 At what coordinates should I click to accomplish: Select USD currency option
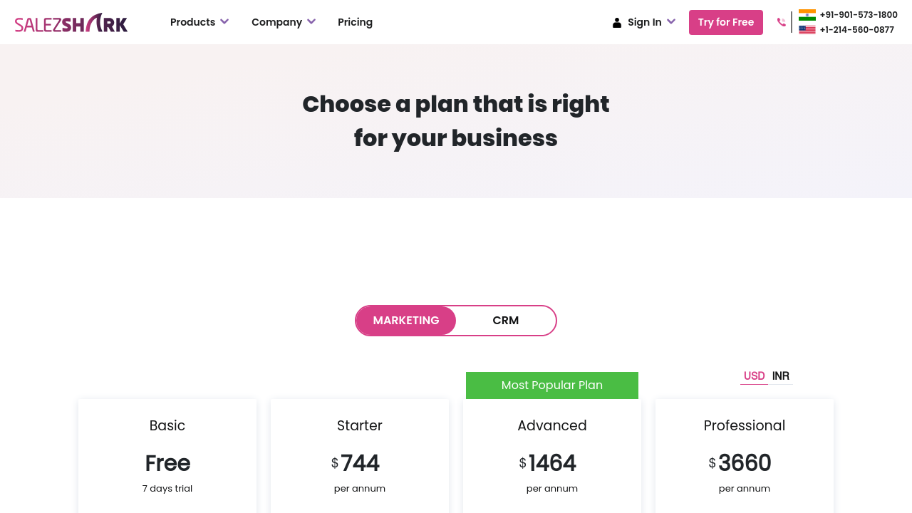(754, 376)
